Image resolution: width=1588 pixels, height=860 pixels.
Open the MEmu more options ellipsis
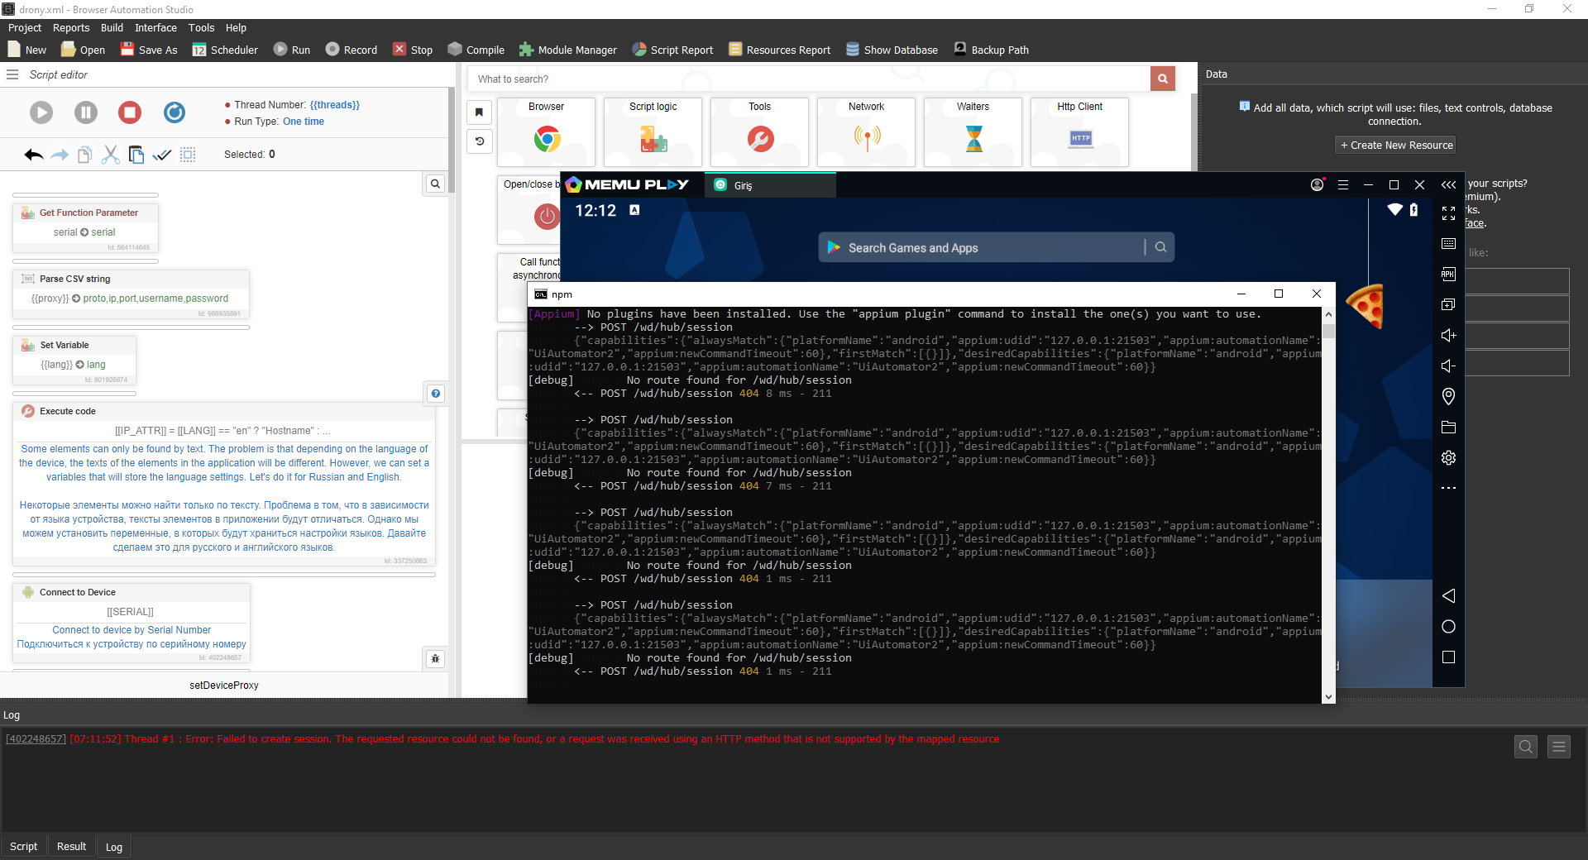[x=1448, y=489]
